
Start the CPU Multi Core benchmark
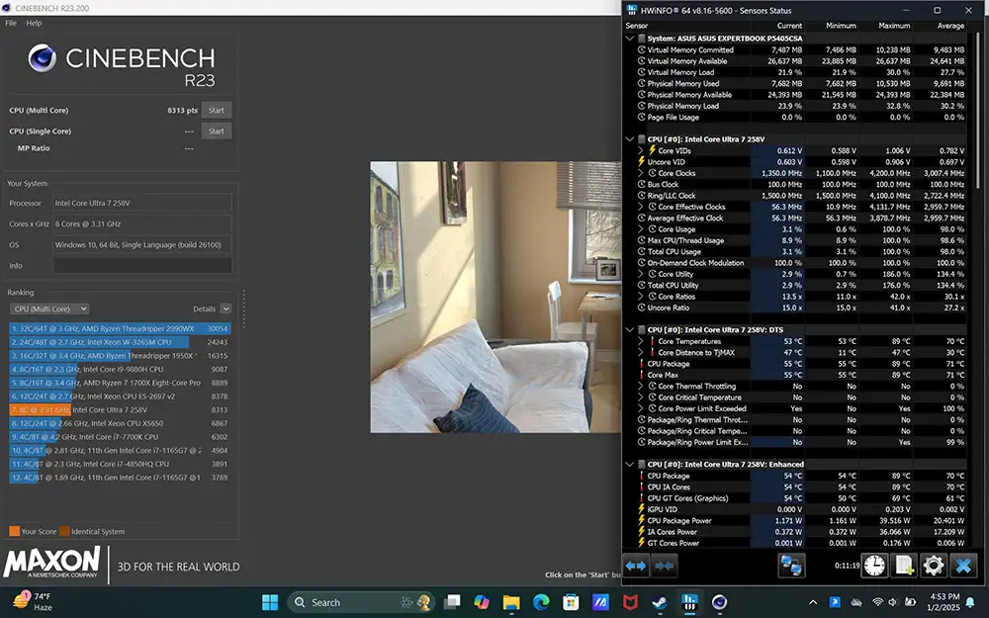[216, 111]
